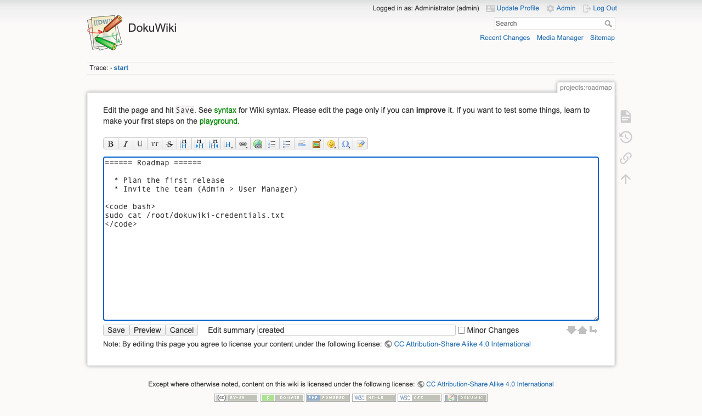Apply strikethrough formatting

pyautogui.click(x=169, y=144)
